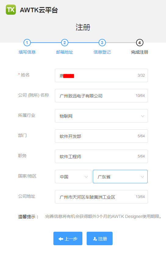This screenshot has height=259, width=166.
Task: Click the green TK logo icon
Action: [11, 10]
